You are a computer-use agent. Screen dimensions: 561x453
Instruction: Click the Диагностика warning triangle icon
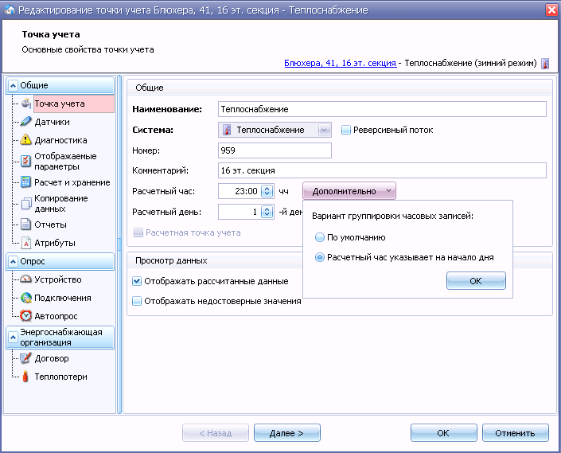point(25,139)
